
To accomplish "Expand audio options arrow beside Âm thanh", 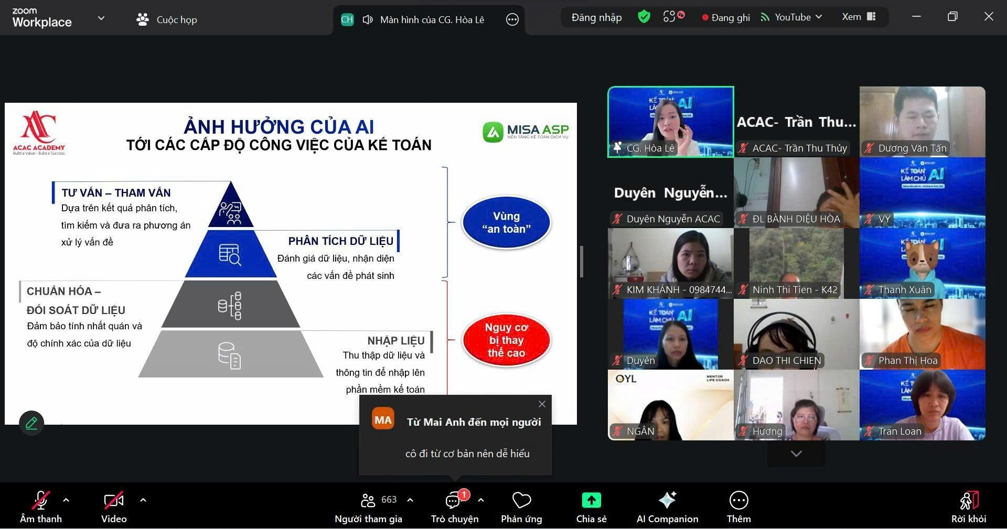I will pos(66,500).
